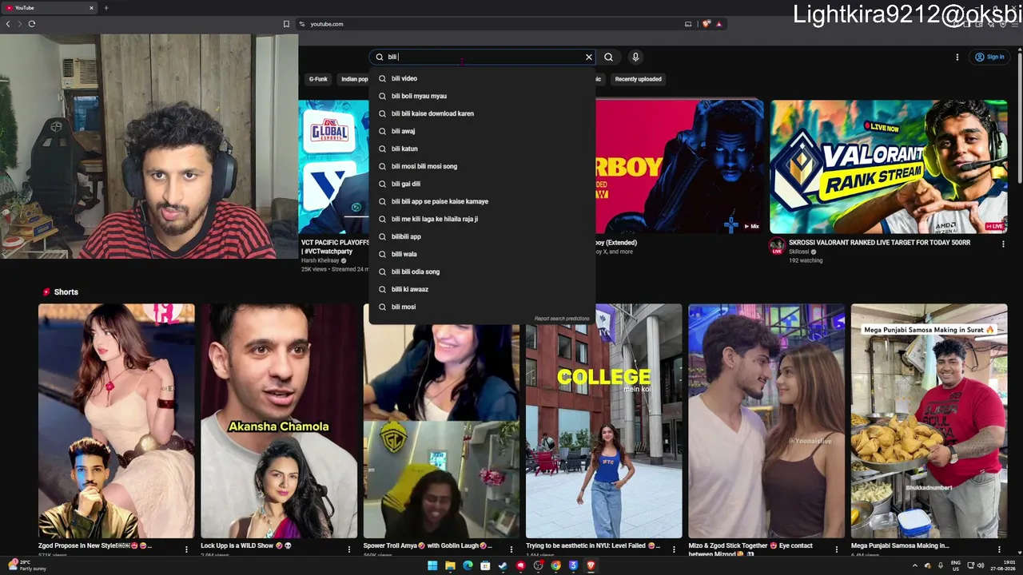The height and width of the screenshot is (575, 1023).
Task: Open options menu for SkRossi live video
Action: (x=1003, y=244)
